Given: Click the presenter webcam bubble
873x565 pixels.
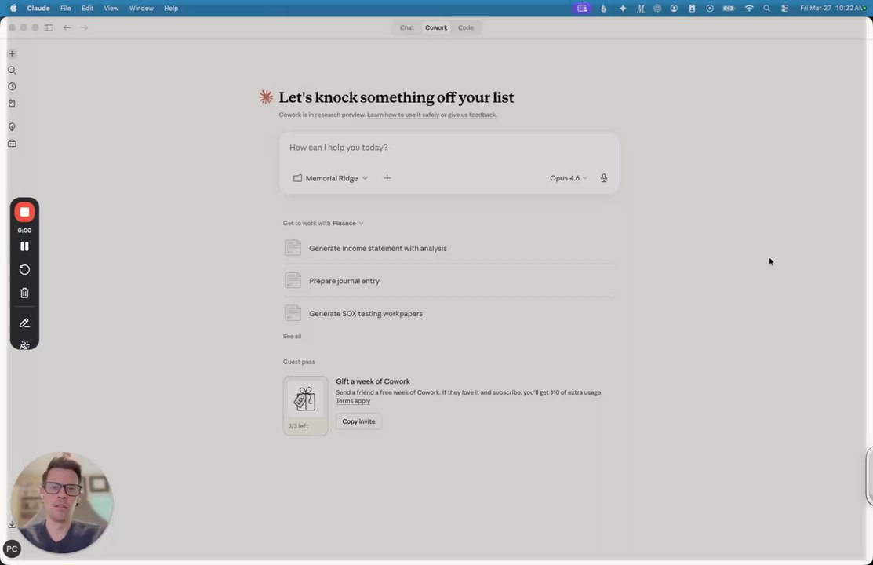Looking at the screenshot, I should (62, 503).
